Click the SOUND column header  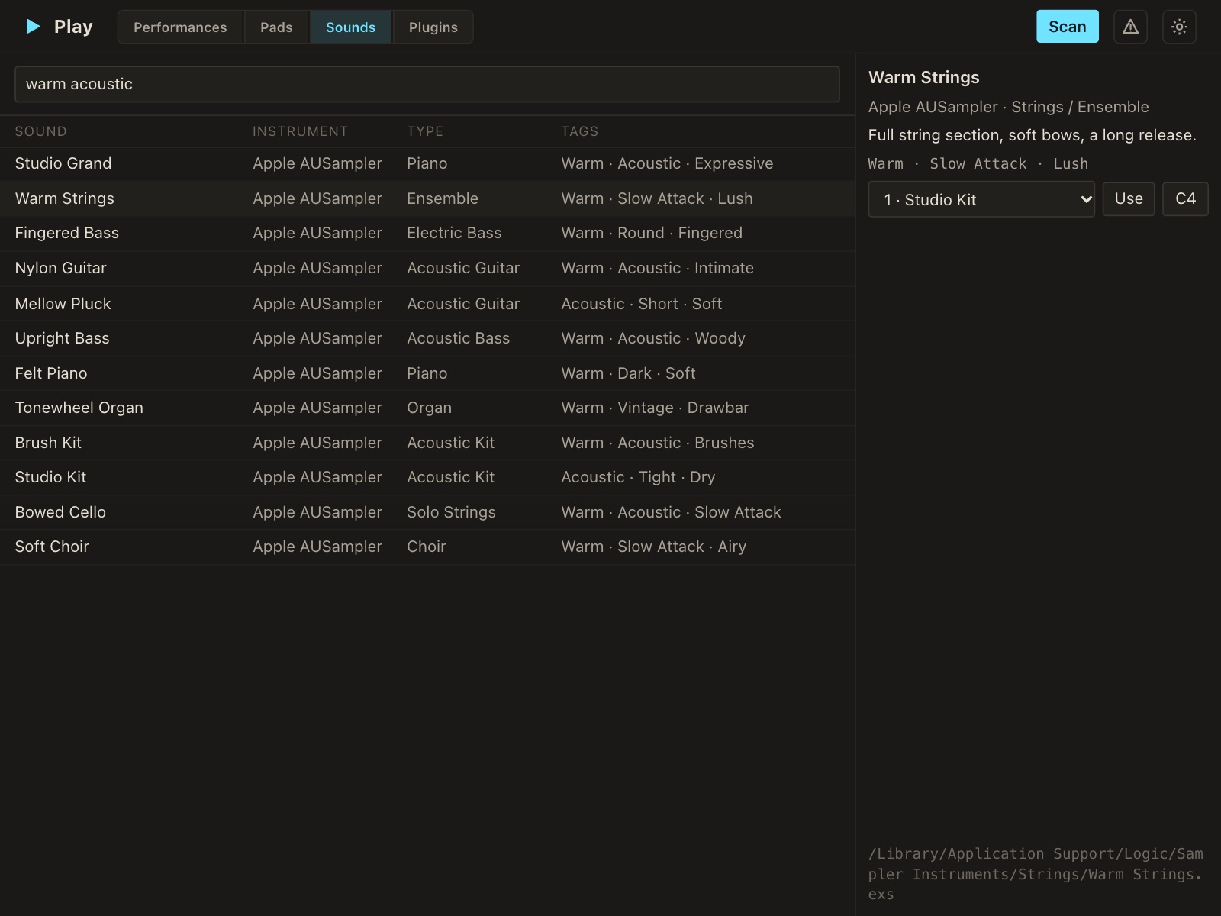click(41, 131)
